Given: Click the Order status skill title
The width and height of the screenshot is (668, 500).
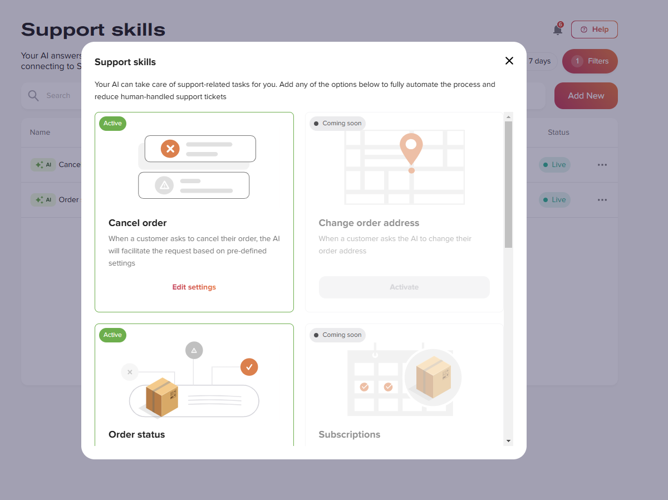Looking at the screenshot, I should [x=137, y=434].
